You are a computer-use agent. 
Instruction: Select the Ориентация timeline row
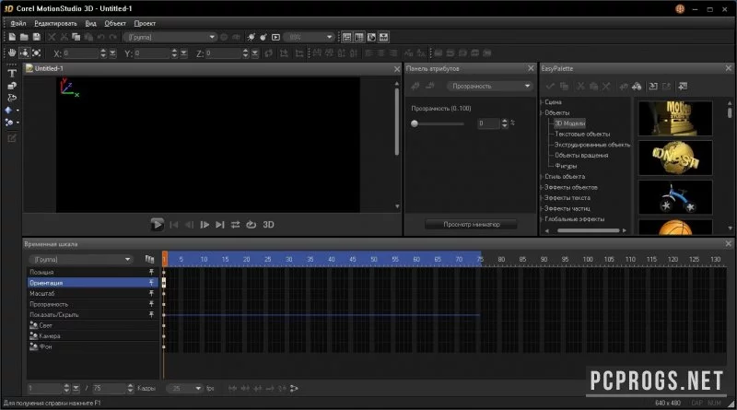click(x=93, y=283)
